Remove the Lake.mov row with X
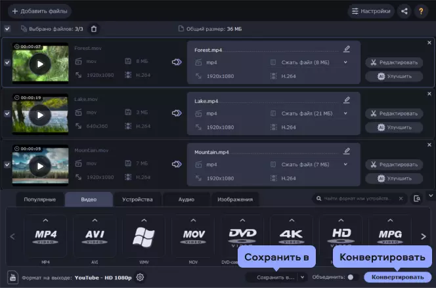This screenshot has height=288, width=436. (429, 94)
